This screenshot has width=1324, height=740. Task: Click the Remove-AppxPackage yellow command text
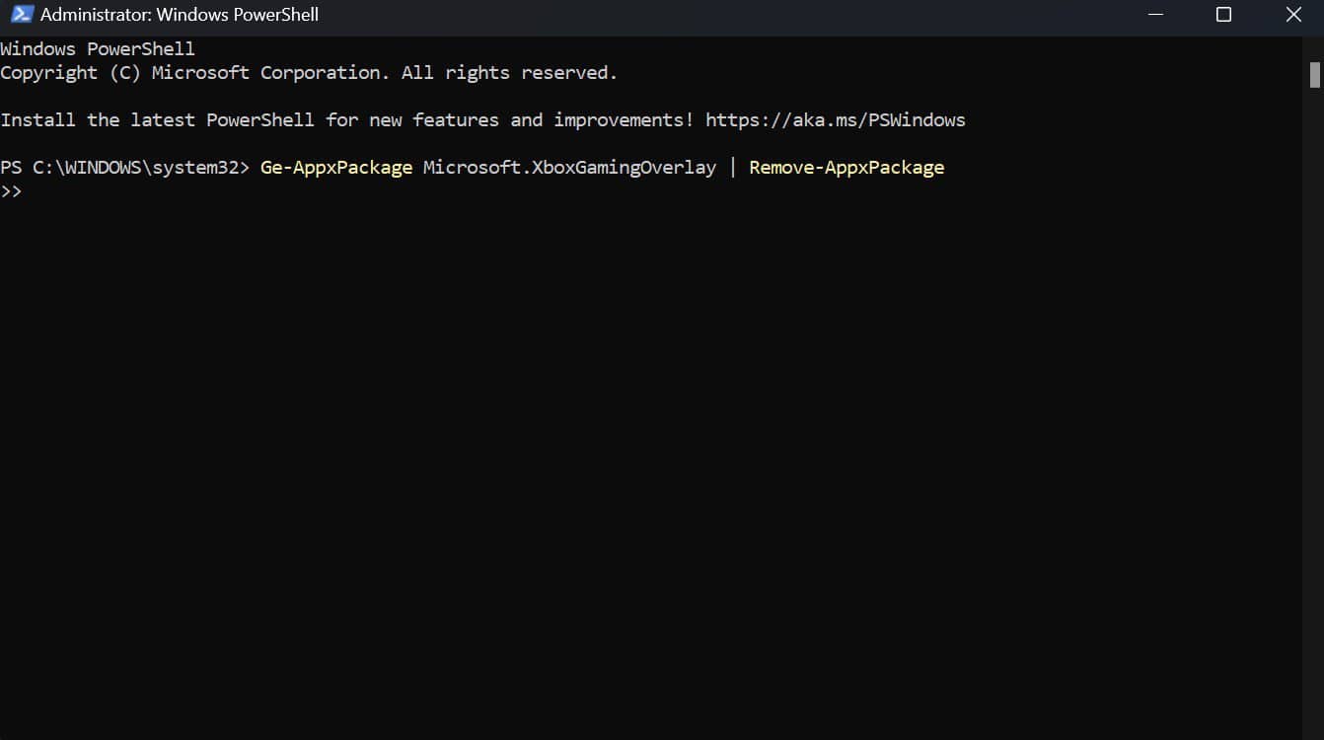[x=846, y=167]
